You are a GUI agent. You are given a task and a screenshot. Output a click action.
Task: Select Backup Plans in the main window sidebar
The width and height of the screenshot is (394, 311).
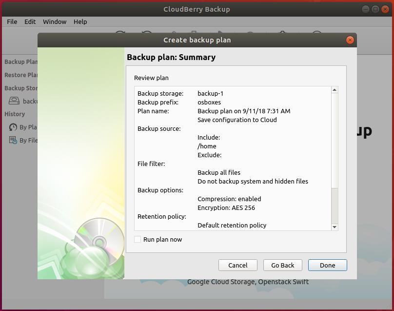tap(21, 62)
